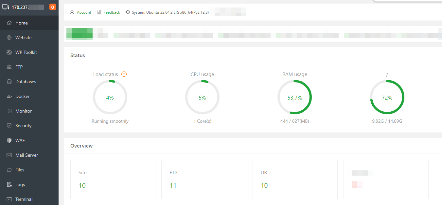The width and height of the screenshot is (442, 205).
Task: Click the server monitor icon beside the IP
Action: 6,7
